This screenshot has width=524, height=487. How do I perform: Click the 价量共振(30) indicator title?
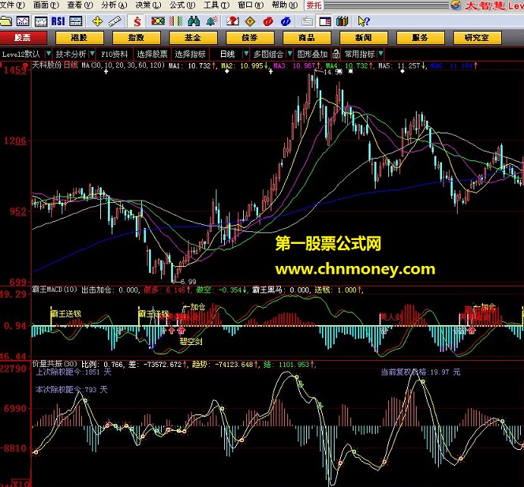pos(54,364)
